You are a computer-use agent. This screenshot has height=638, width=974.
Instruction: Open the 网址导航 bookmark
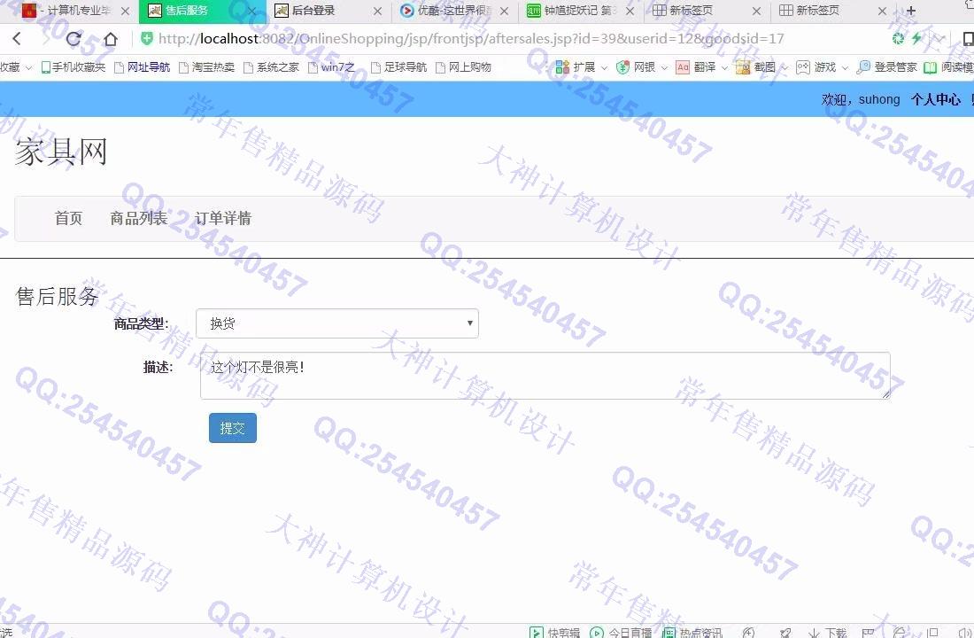point(143,67)
